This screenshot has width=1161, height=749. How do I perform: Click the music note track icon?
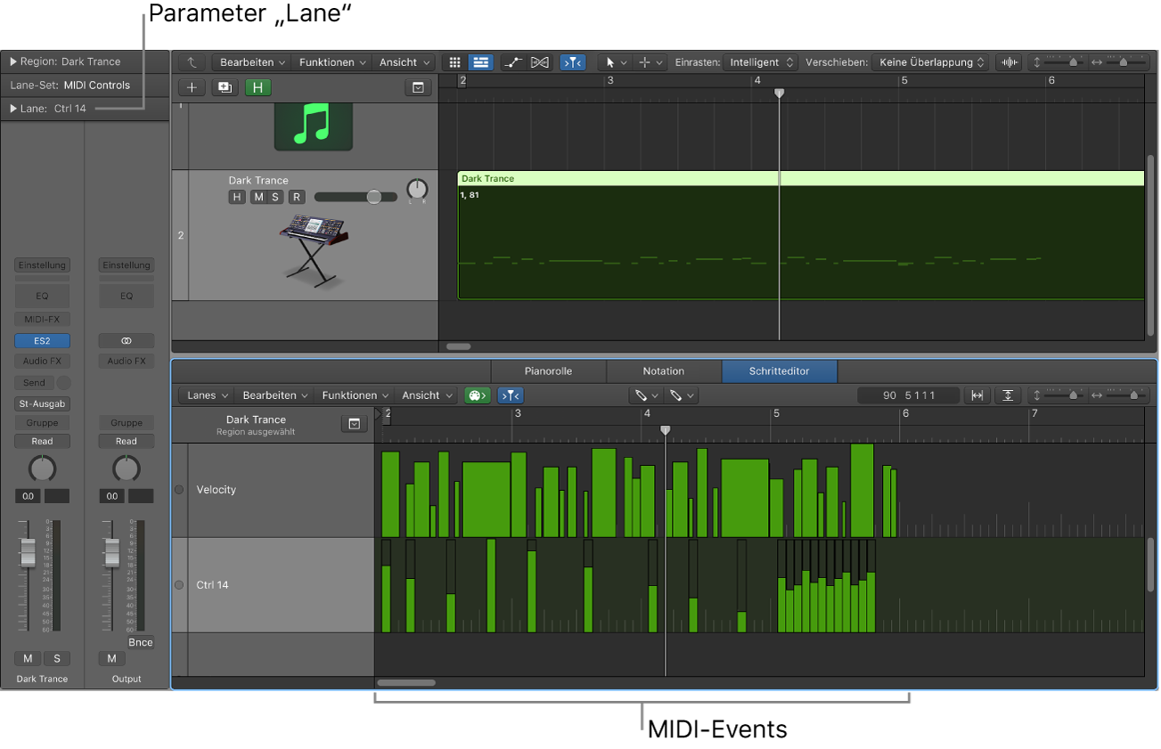coord(314,126)
